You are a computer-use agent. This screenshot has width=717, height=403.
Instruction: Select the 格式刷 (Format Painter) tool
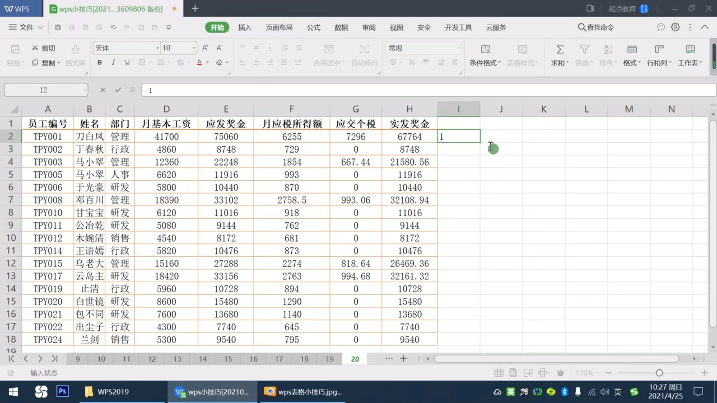point(75,63)
